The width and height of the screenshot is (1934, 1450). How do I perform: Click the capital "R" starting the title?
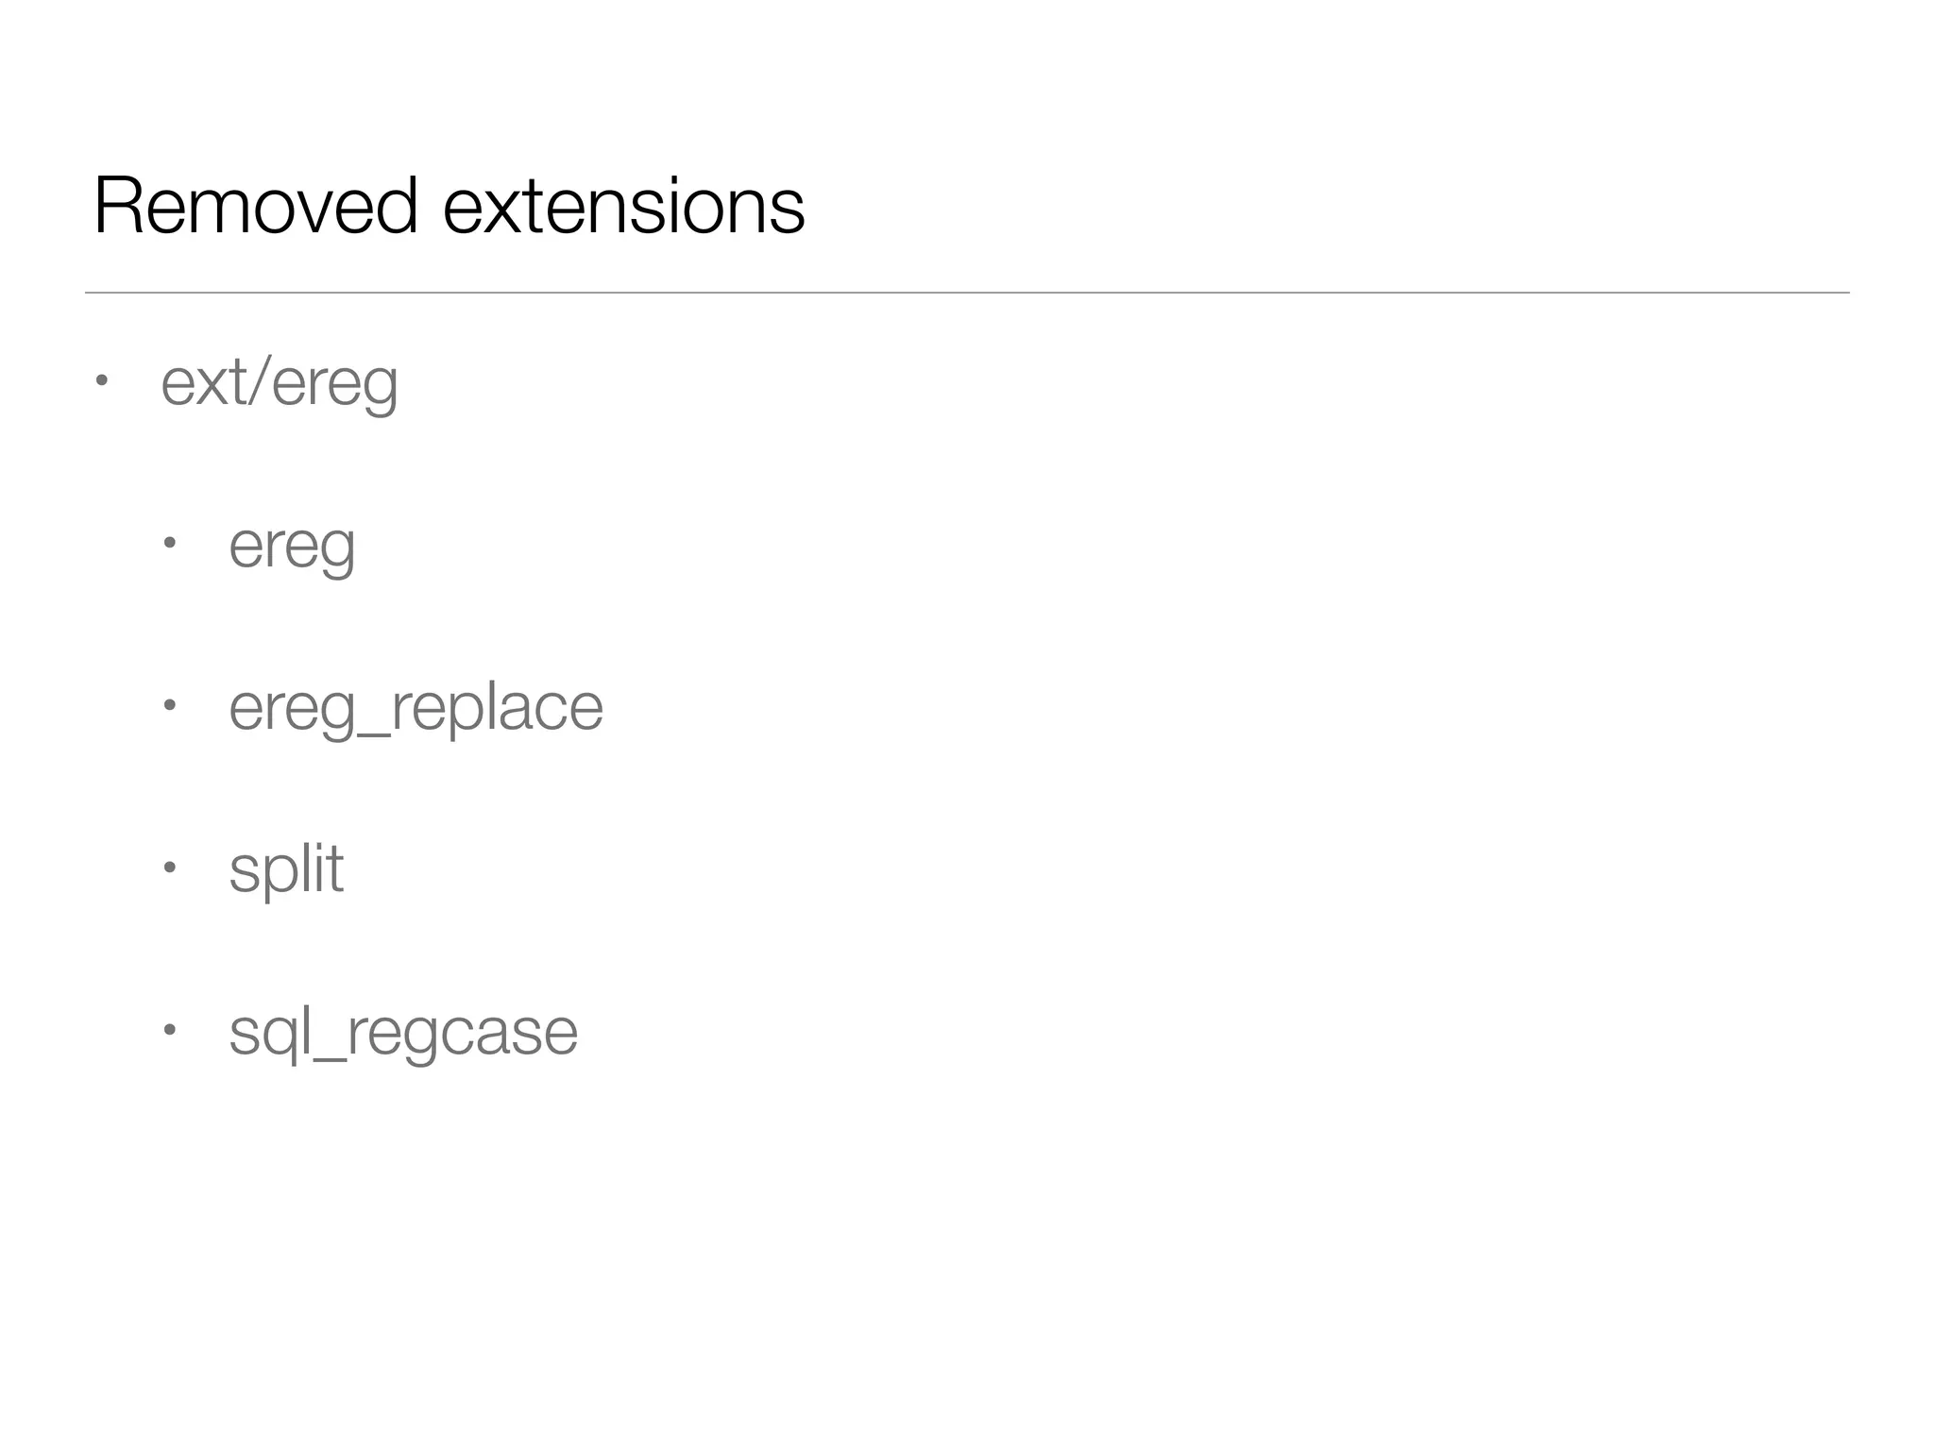tap(114, 207)
